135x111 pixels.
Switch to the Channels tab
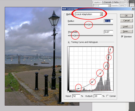coord(107,2)
